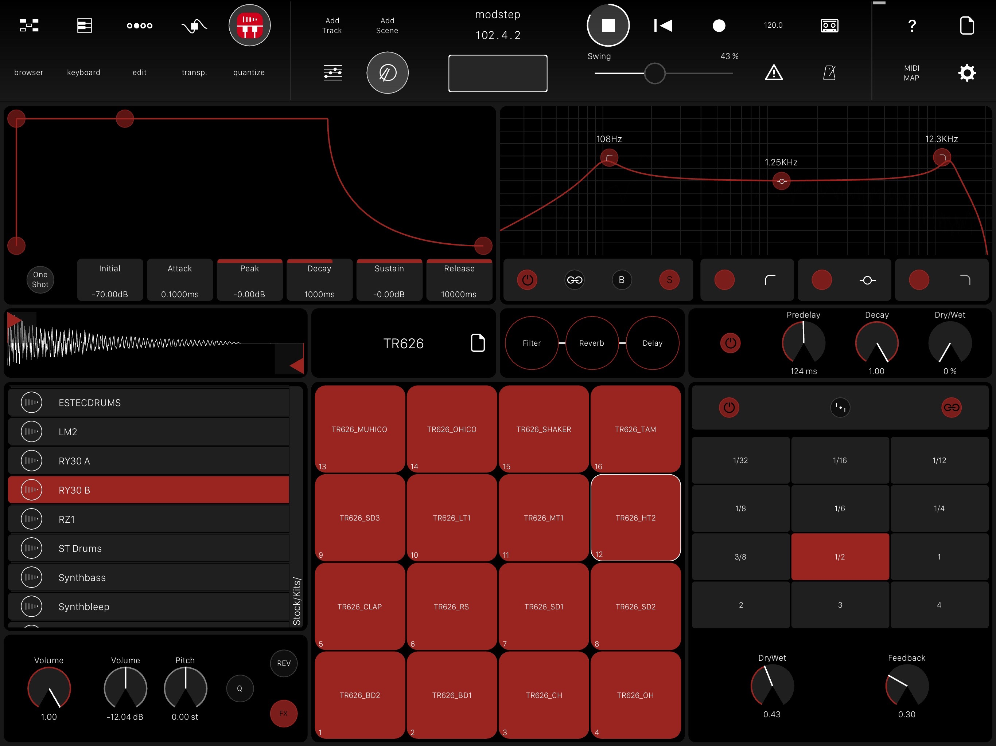Toggle the metronome icon

pyautogui.click(x=829, y=72)
